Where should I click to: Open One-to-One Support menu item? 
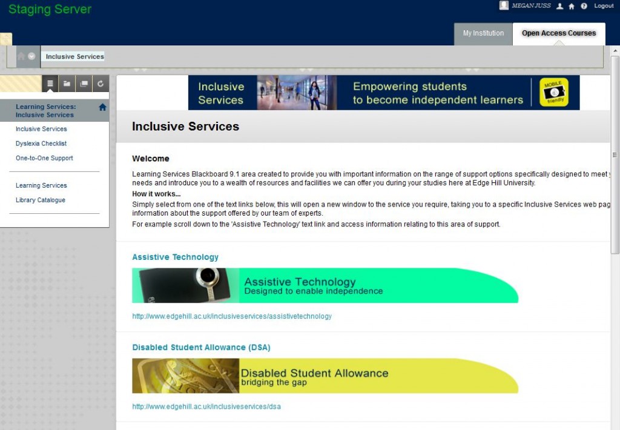tap(44, 158)
